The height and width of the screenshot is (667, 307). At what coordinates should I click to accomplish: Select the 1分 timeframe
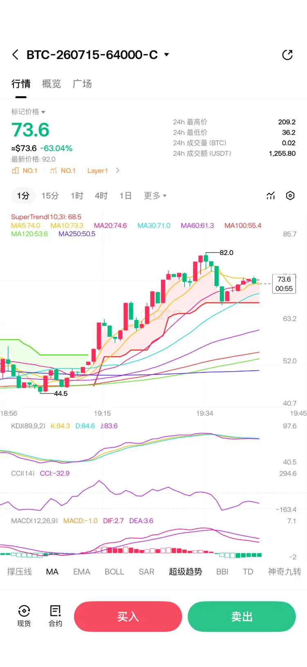pyautogui.click(x=23, y=196)
